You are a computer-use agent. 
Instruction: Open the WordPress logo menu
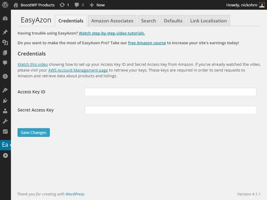click(5, 5)
